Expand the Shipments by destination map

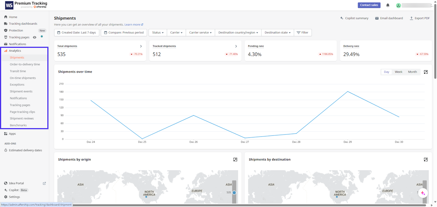click(426, 160)
